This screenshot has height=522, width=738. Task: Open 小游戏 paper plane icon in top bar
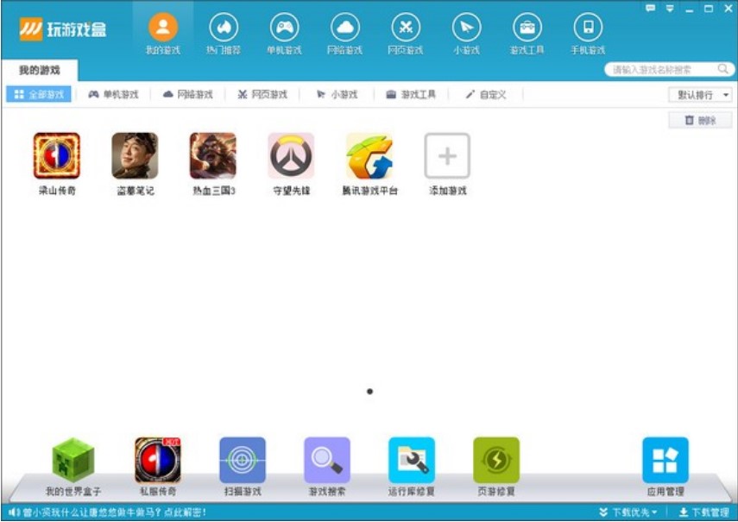(x=466, y=28)
